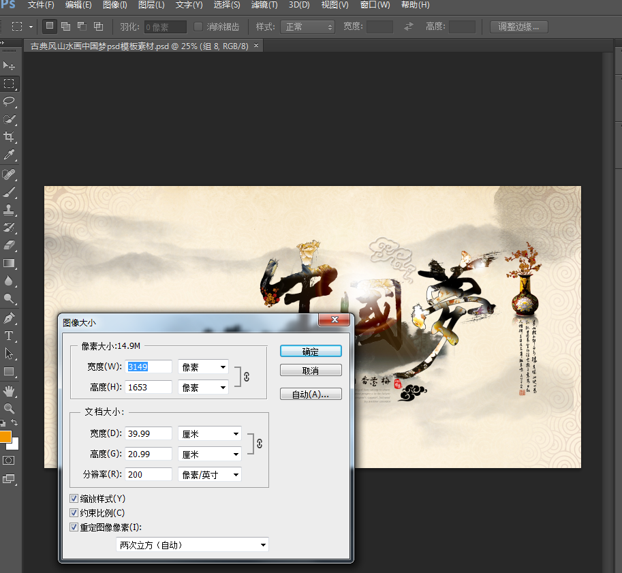Select the Zoom tool
The height and width of the screenshot is (573, 622).
point(9,408)
